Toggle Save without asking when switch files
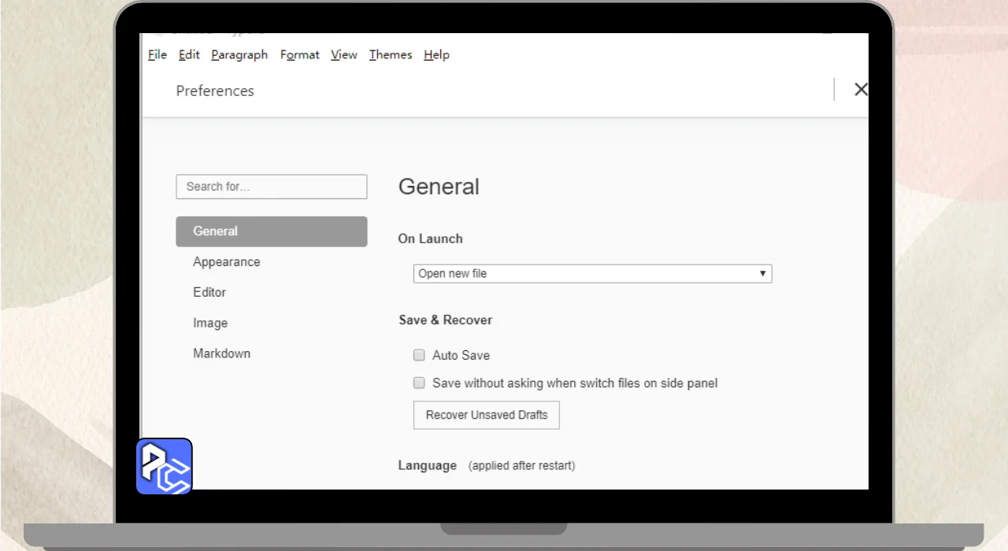 [x=419, y=383]
